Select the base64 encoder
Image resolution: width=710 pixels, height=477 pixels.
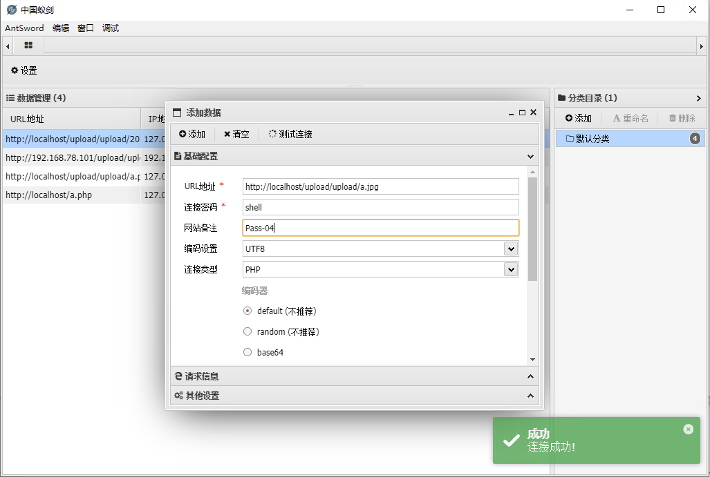[247, 352]
